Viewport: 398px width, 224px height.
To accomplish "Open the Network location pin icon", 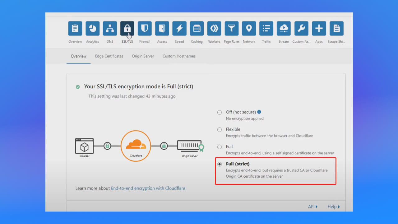I will pyautogui.click(x=249, y=29).
